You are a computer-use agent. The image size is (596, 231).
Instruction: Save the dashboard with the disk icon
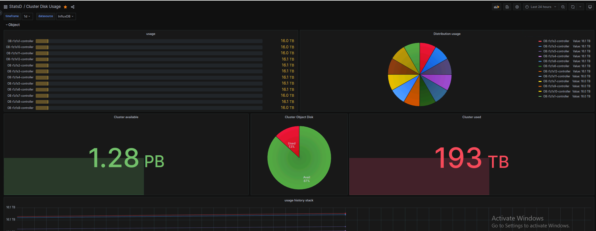(507, 7)
